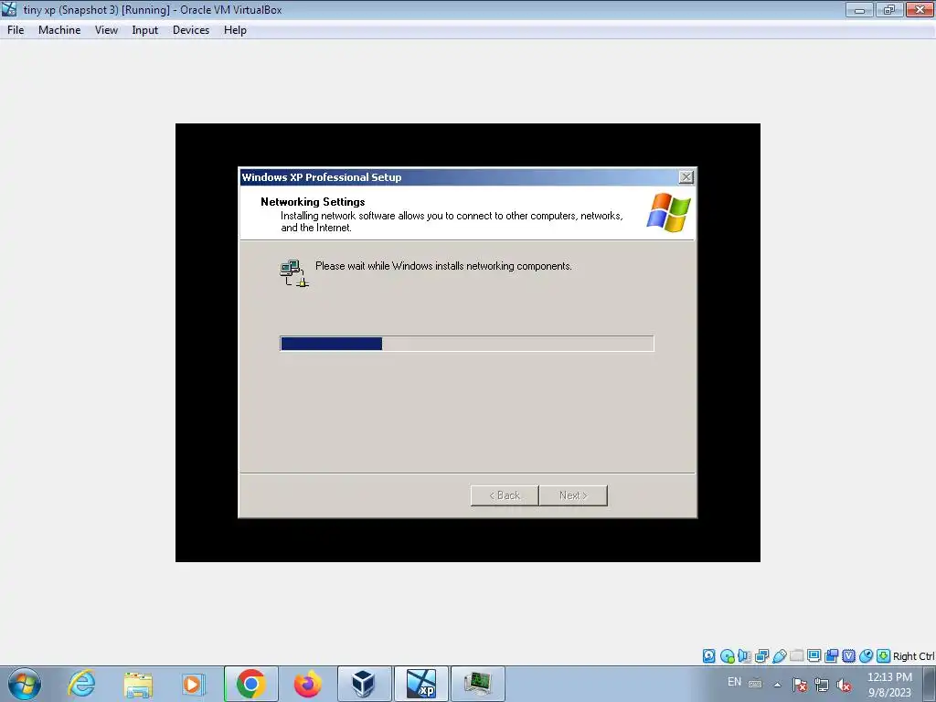
Task: Click the network tray icon
Action: 822,685
